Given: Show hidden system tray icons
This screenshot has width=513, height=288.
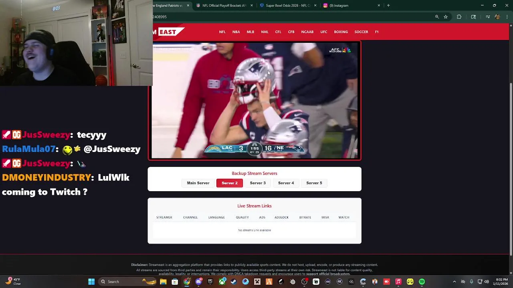Looking at the screenshot, I should click(x=454, y=282).
